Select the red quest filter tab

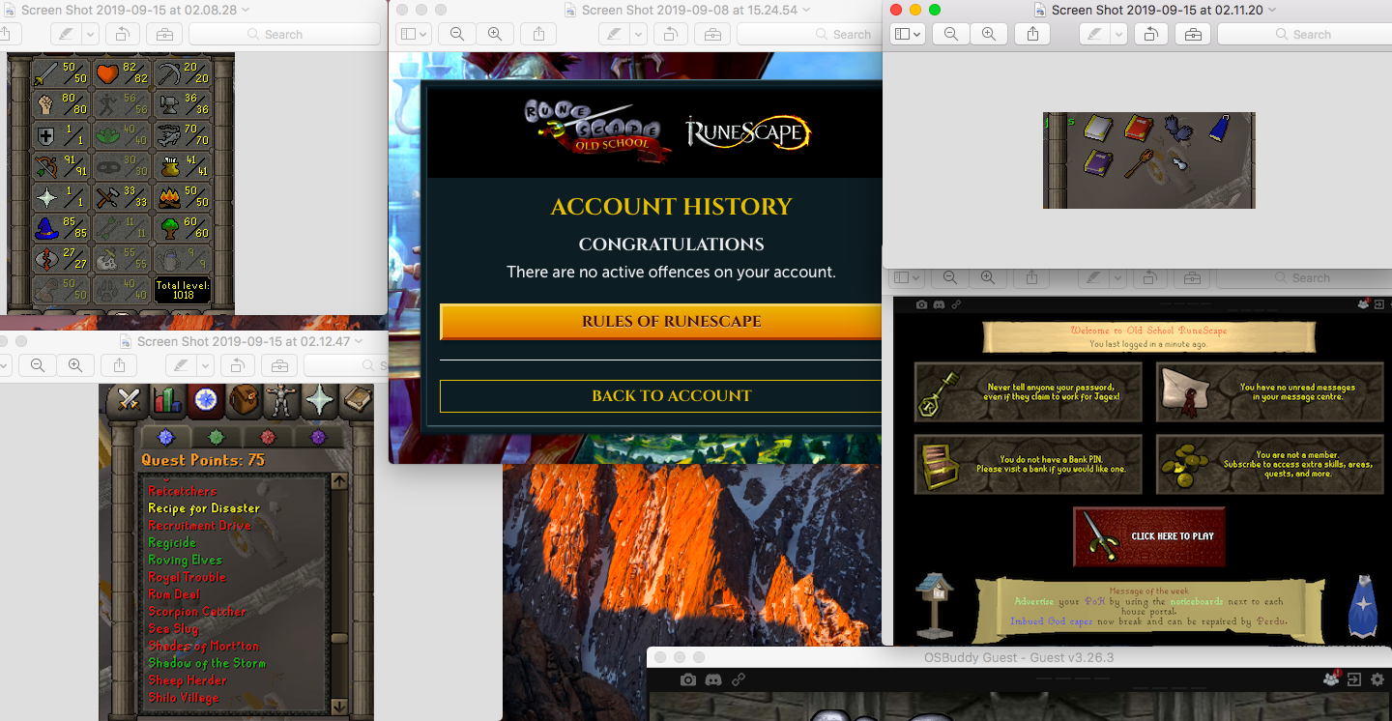click(x=267, y=437)
